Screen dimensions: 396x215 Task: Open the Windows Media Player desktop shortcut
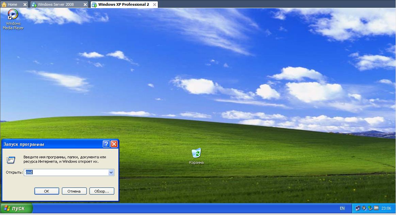click(x=13, y=19)
